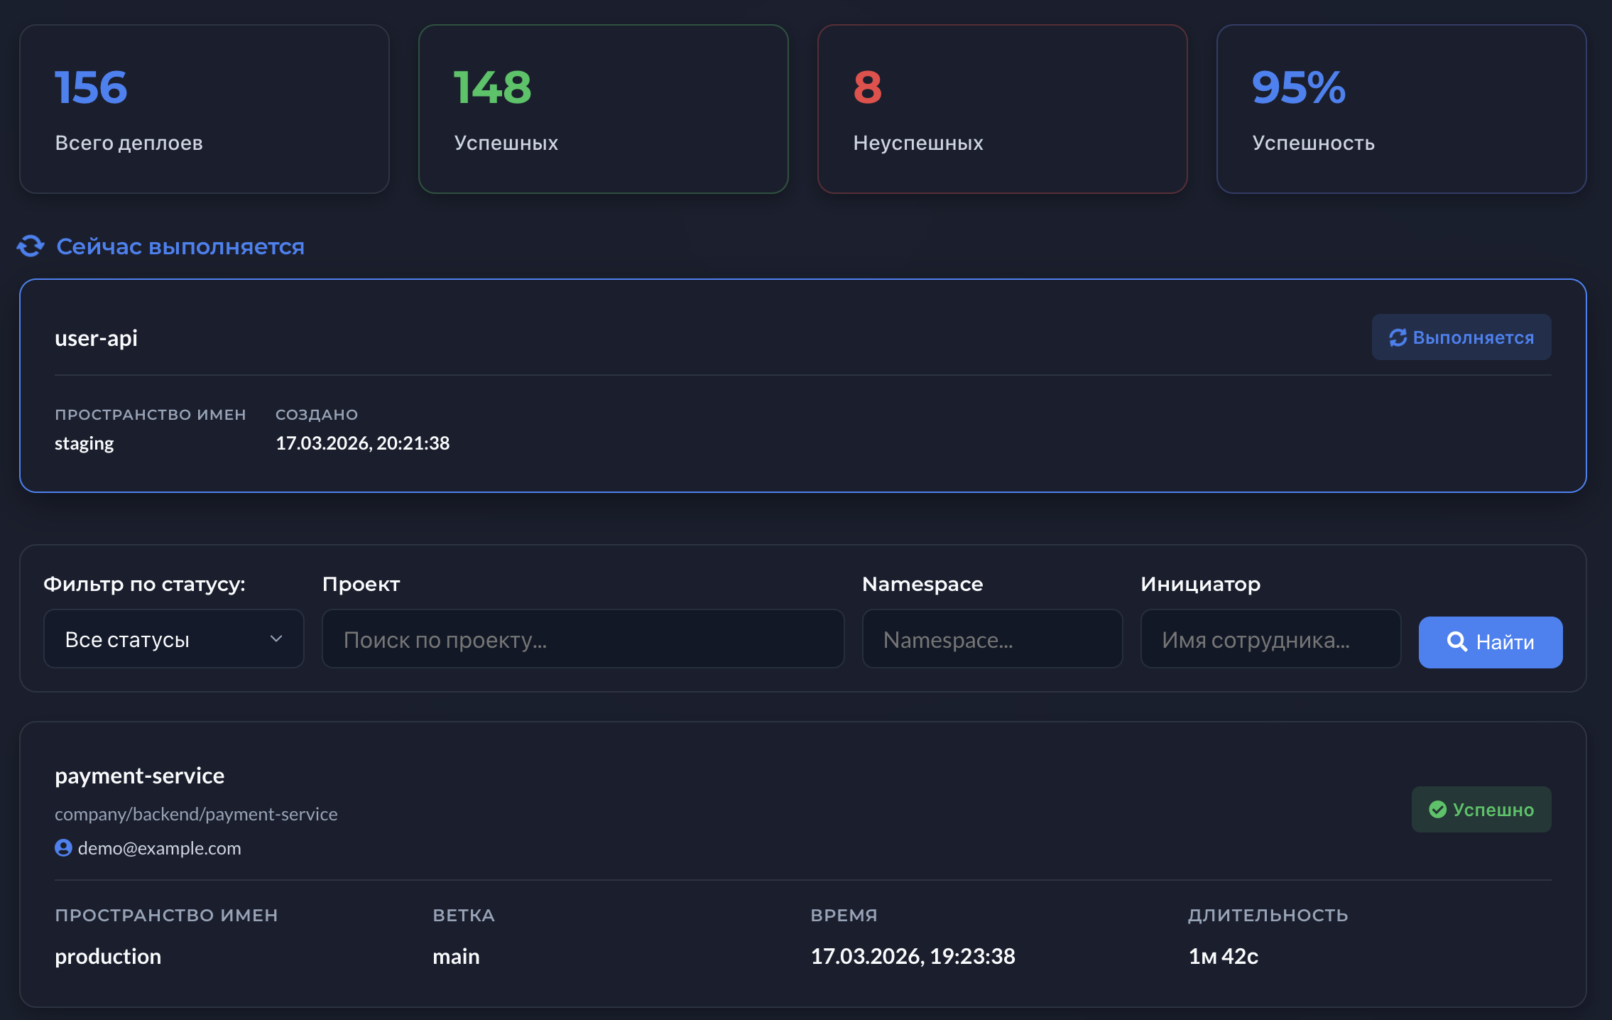The image size is (1612, 1020).
Task: Click the magnifier icon on Найти button
Action: point(1456,642)
